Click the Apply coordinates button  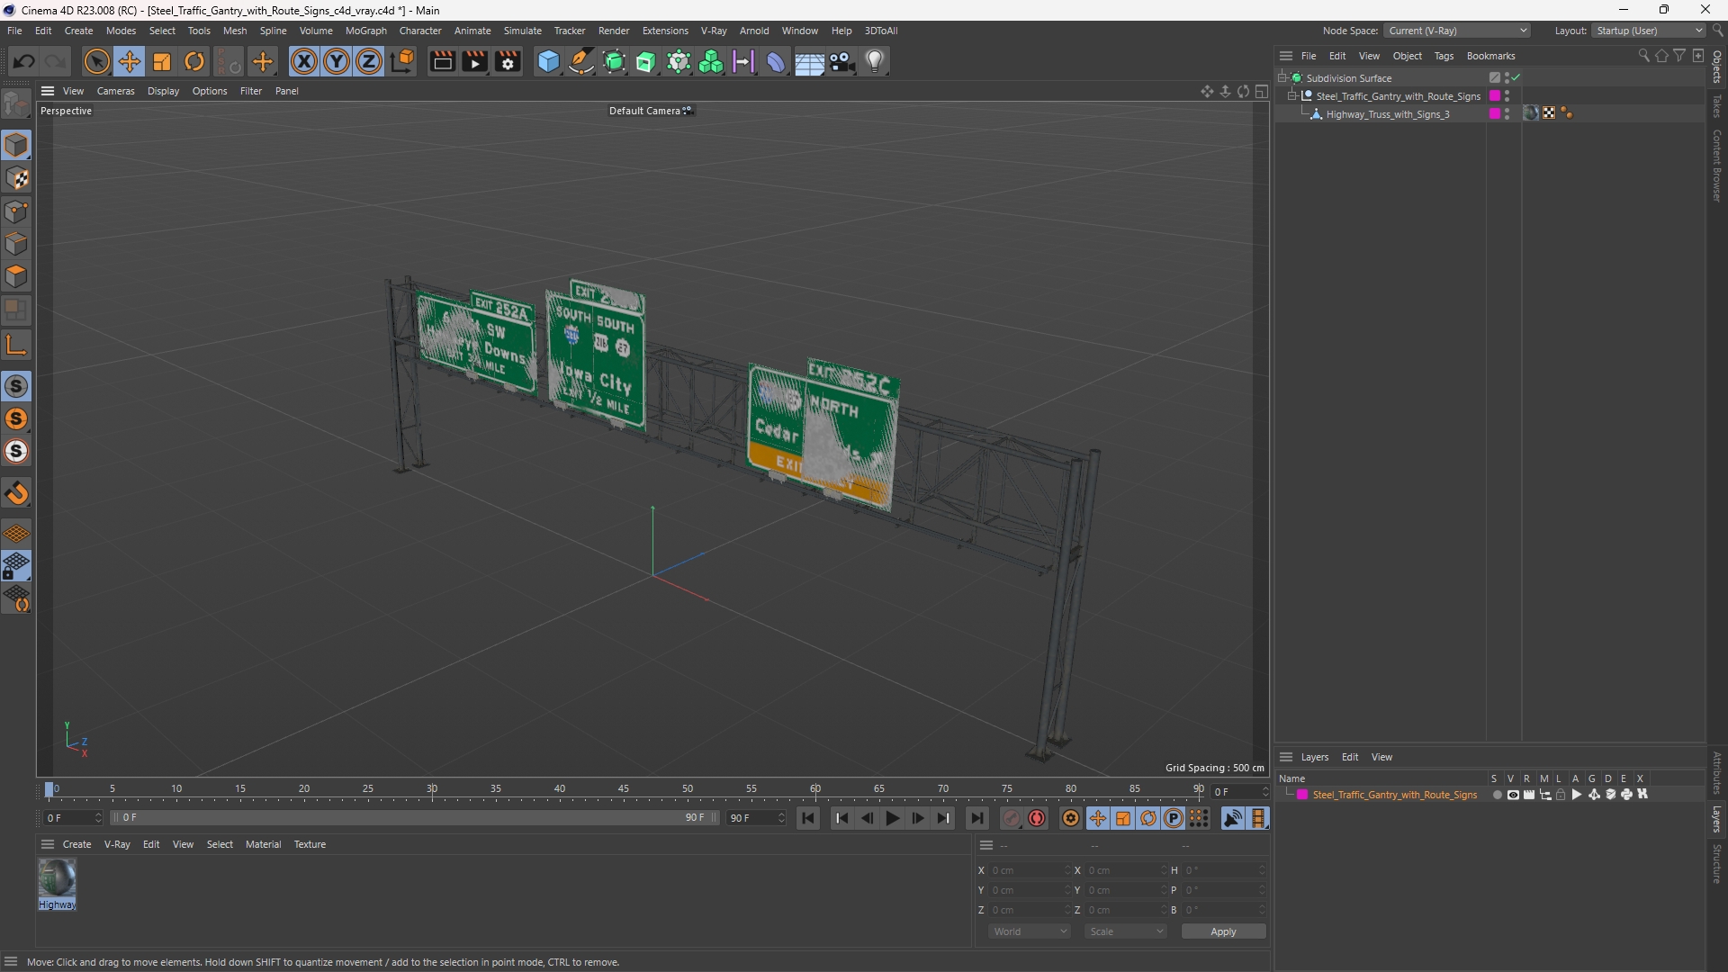click(1223, 931)
